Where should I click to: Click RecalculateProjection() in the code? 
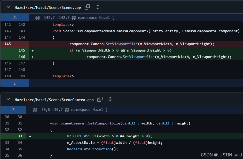(x=92, y=149)
